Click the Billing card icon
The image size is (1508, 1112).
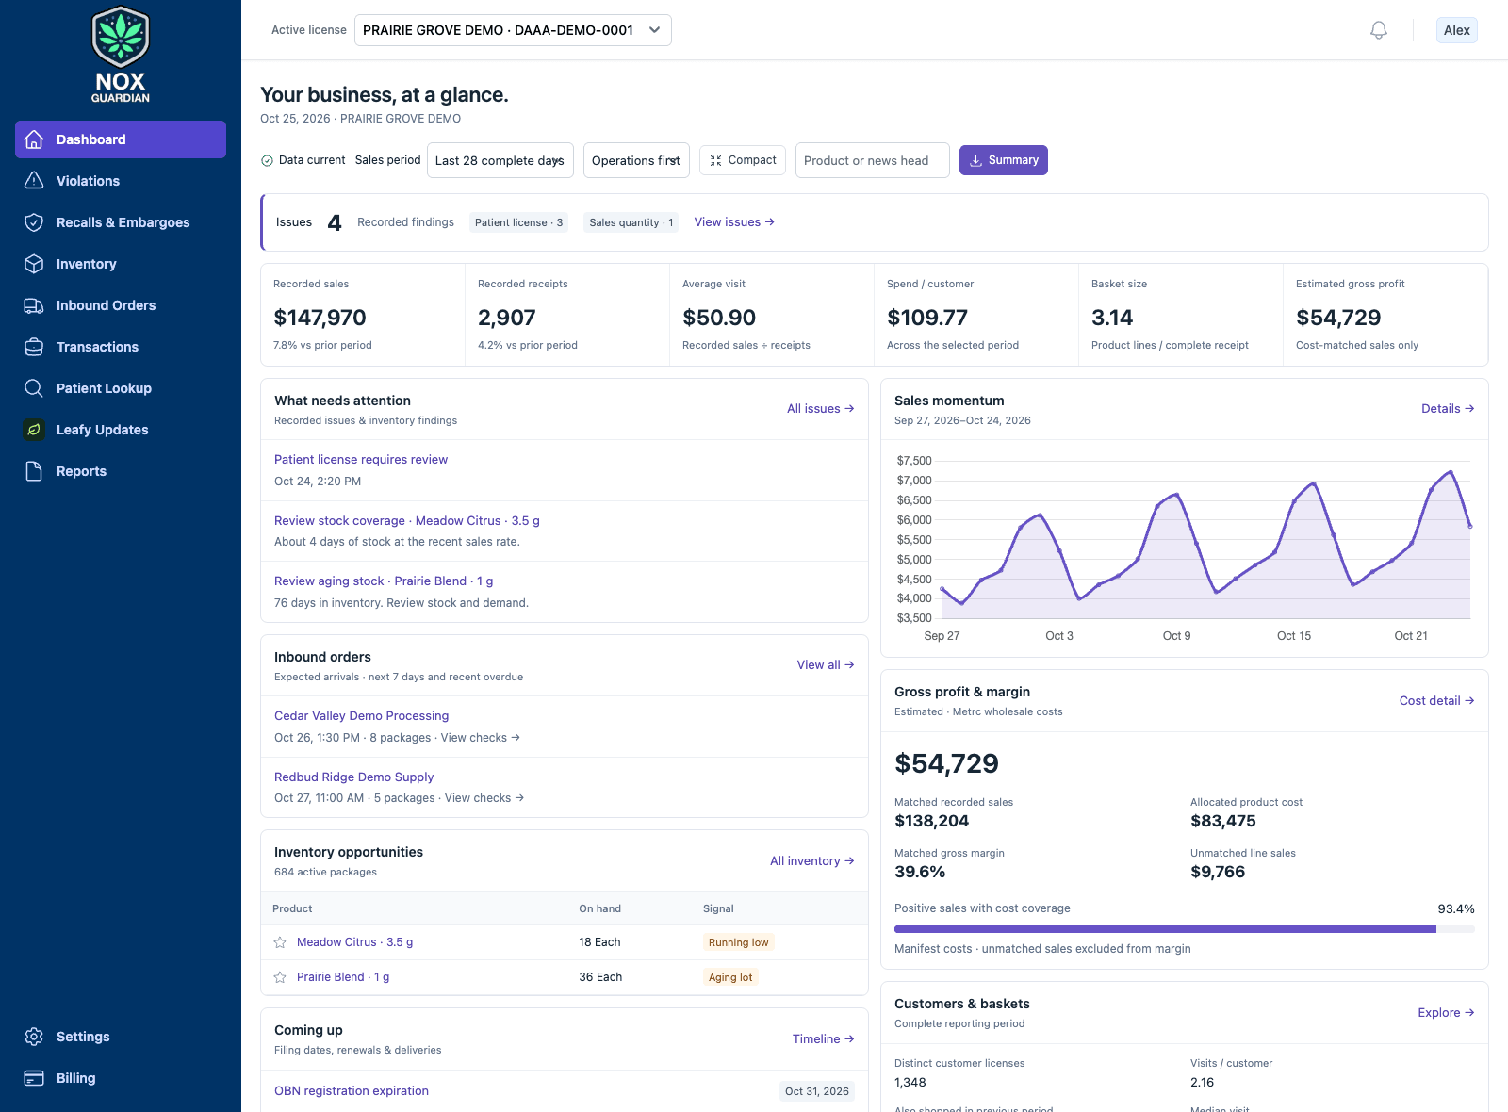pos(34,1078)
